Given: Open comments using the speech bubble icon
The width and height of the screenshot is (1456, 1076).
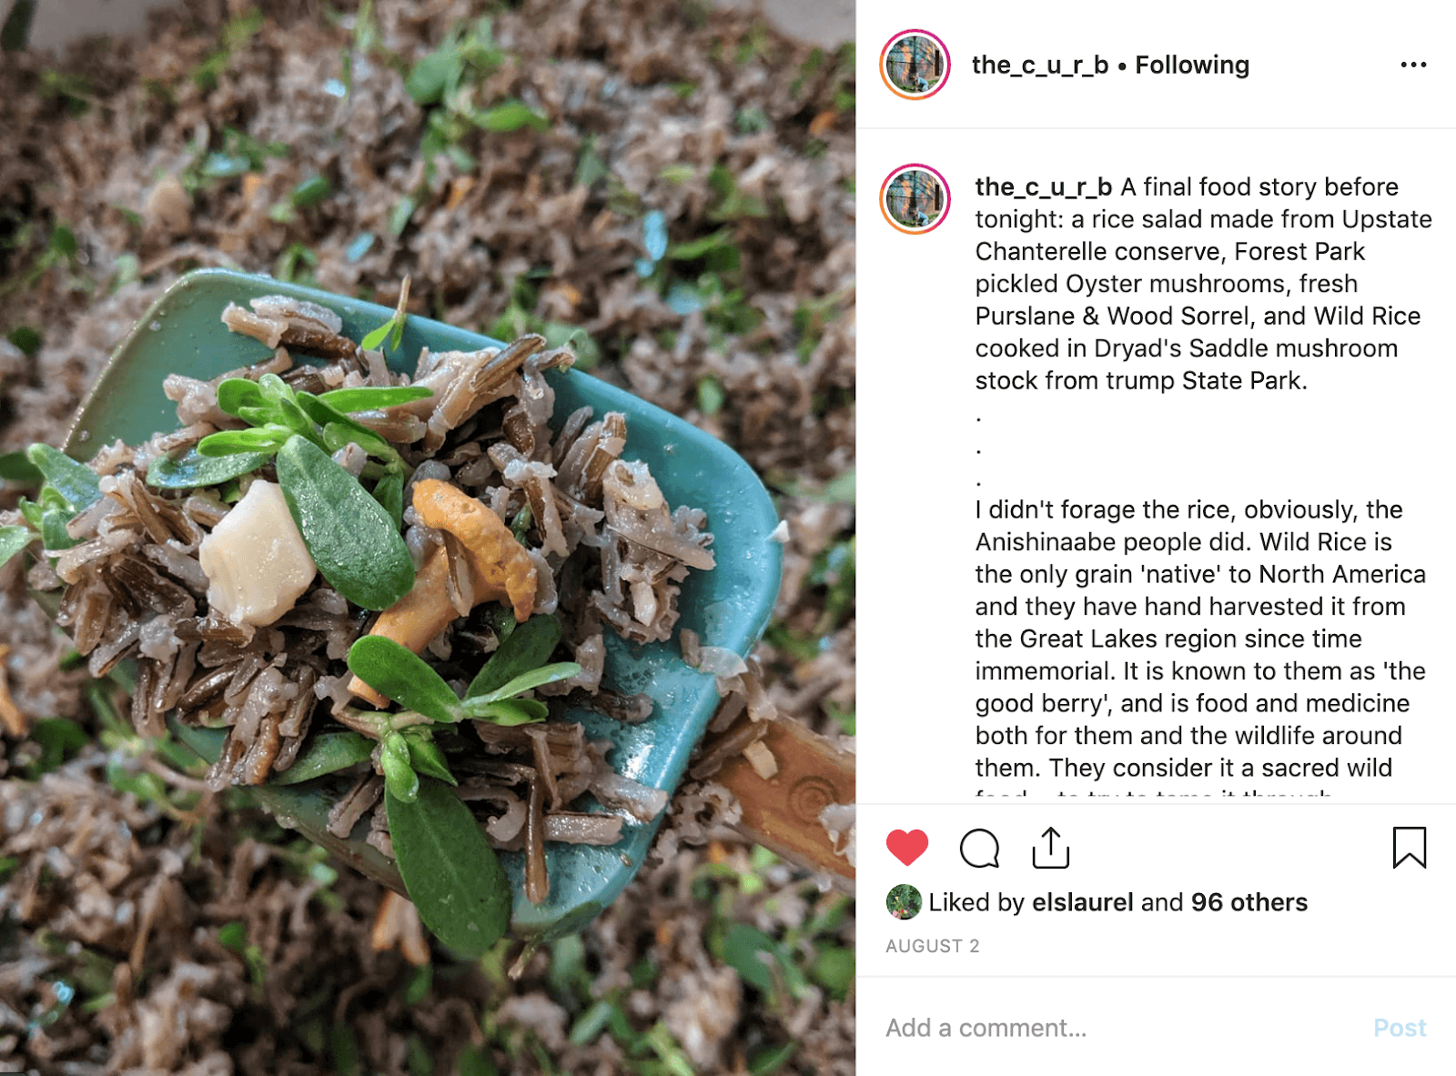Looking at the screenshot, I should click(979, 848).
